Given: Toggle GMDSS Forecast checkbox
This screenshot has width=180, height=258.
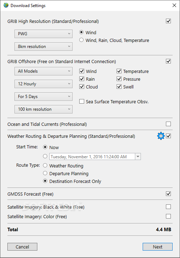Looking at the screenshot, I should 168,193.
